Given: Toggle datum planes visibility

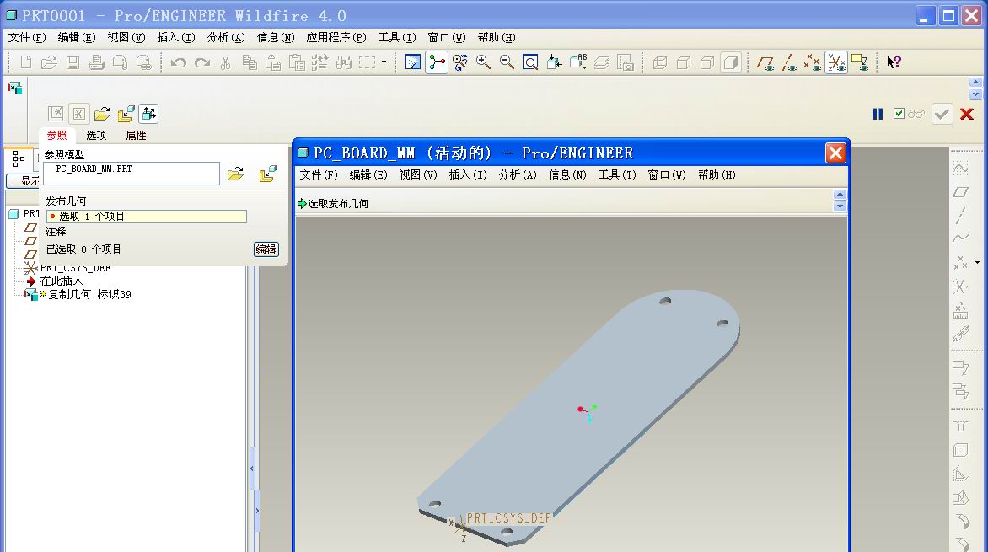Looking at the screenshot, I should 765,62.
